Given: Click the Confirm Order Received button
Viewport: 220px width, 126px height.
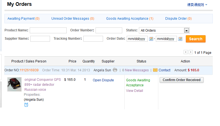Looking at the screenshot, I should coord(182,80).
